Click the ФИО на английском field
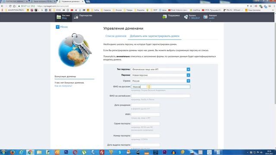This screenshot has width=276, height=155. coord(160,96)
